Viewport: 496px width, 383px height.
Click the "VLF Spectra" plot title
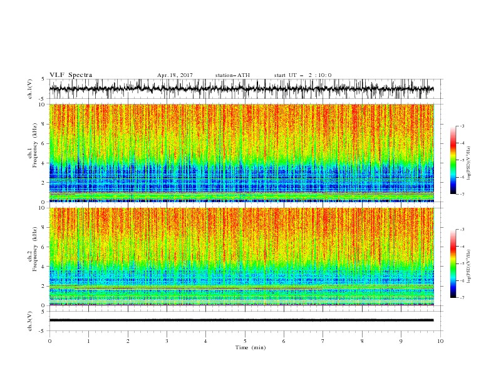click(x=71, y=75)
